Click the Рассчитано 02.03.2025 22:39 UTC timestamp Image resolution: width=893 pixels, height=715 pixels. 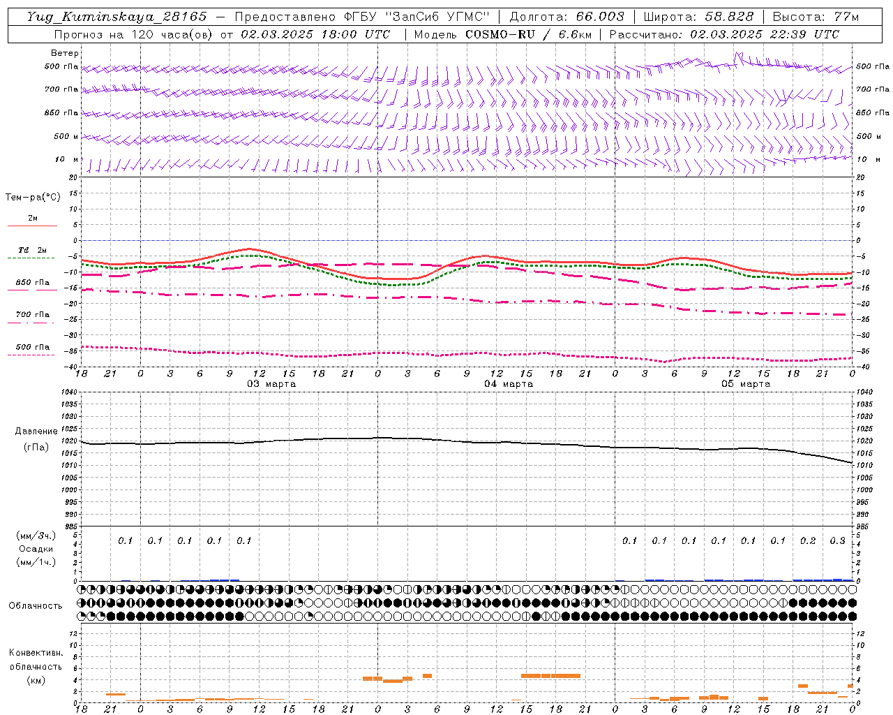724,34
